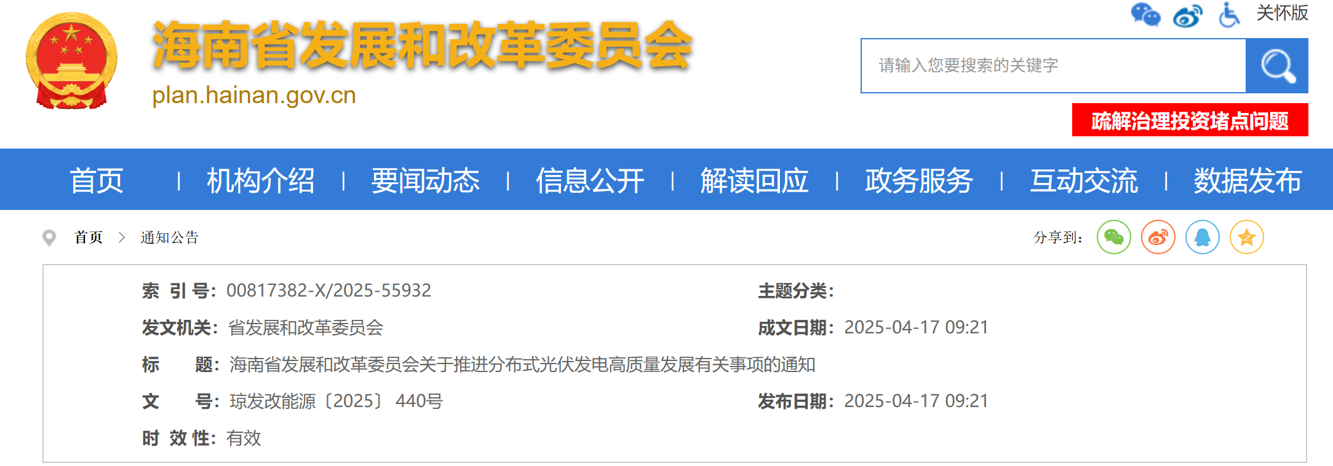Focus the keyword search input field
The width and height of the screenshot is (1333, 466).
click(x=1054, y=66)
